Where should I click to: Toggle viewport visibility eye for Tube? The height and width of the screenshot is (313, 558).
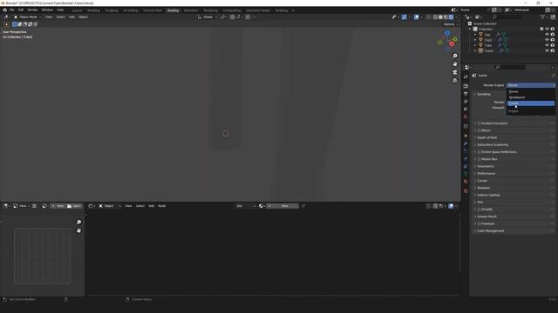point(547,45)
